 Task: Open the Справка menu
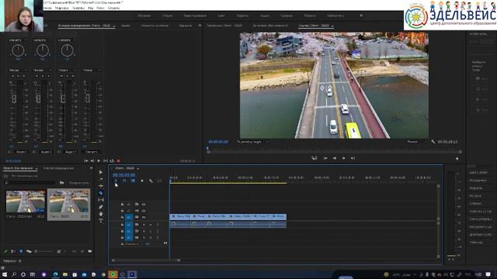tap(114, 8)
